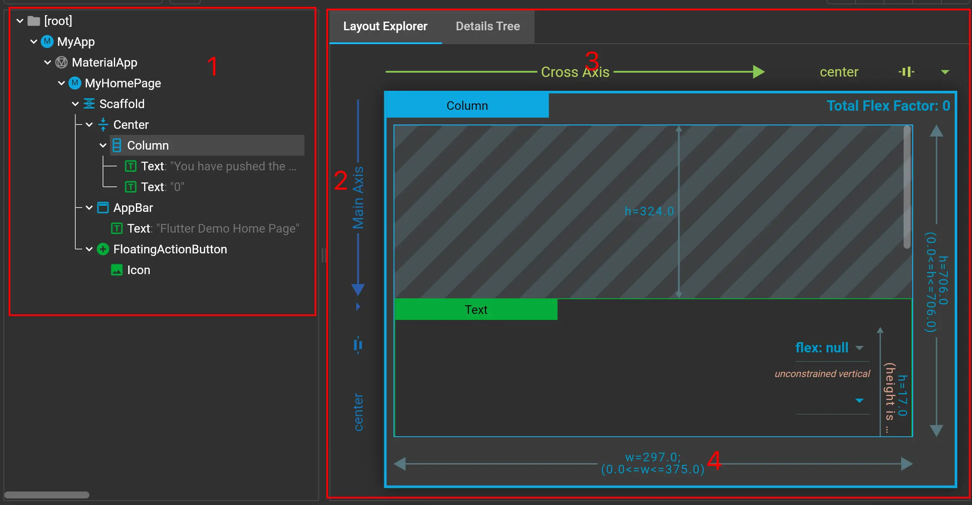Click the green Text widget box
Screen dimensions: 972x505
point(476,310)
